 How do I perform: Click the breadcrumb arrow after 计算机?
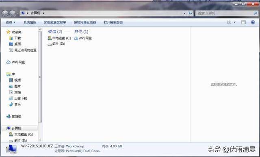[x=43, y=13]
